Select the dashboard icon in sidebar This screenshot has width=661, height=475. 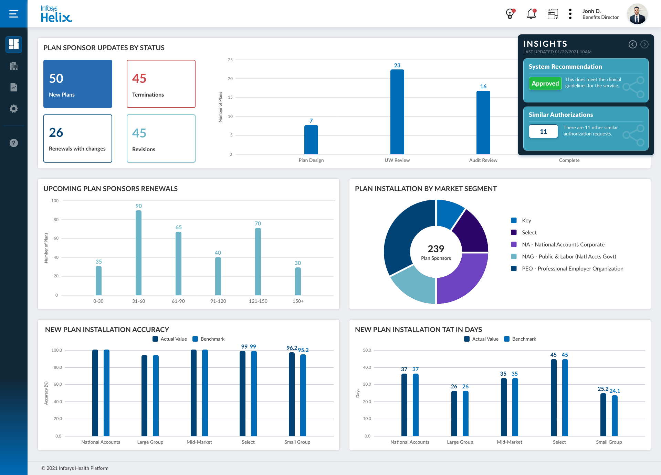click(x=14, y=44)
